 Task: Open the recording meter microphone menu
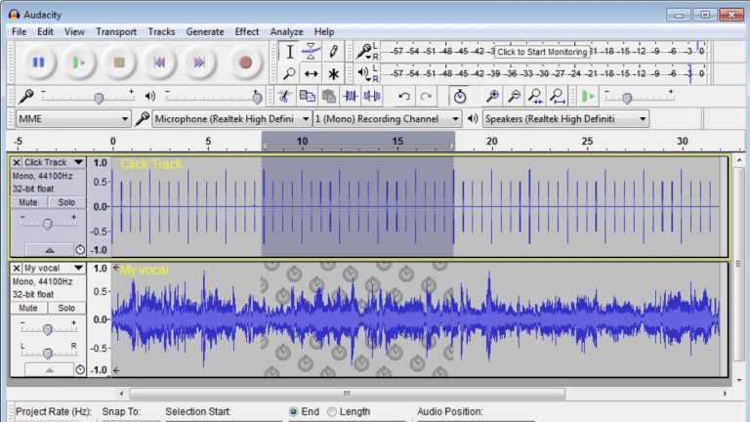[x=365, y=51]
